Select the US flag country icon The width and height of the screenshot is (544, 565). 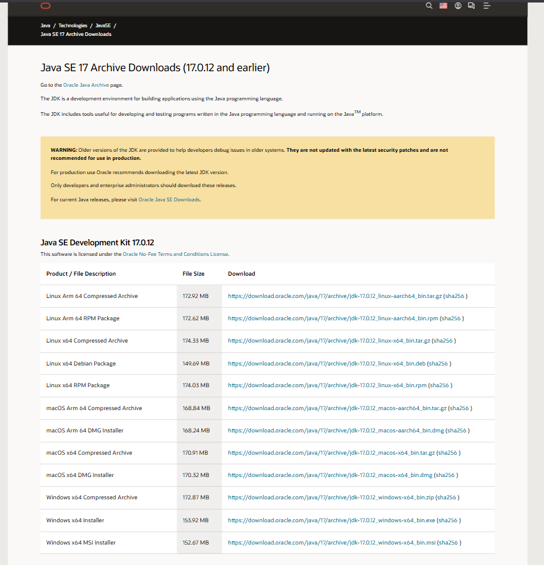443,6
